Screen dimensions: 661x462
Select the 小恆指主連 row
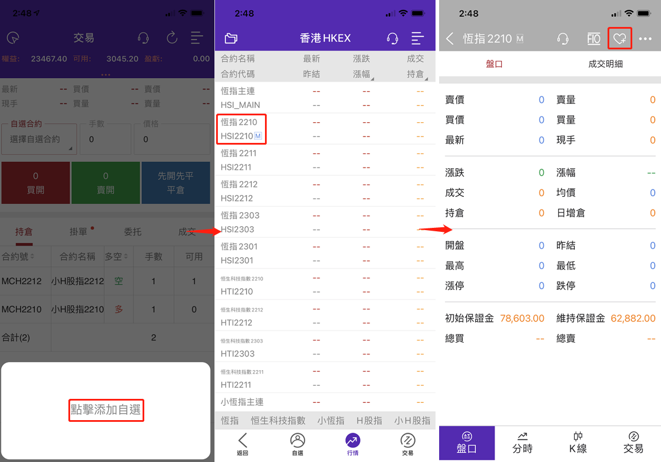325,402
